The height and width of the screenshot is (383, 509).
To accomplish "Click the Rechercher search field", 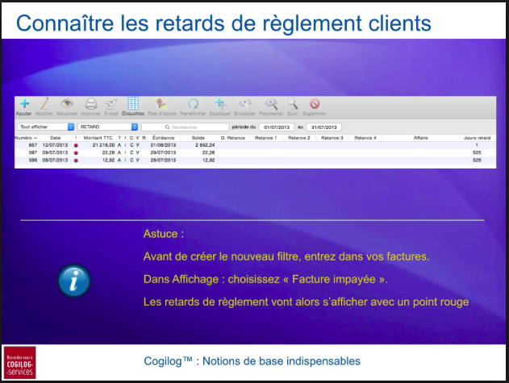I will click(x=185, y=127).
